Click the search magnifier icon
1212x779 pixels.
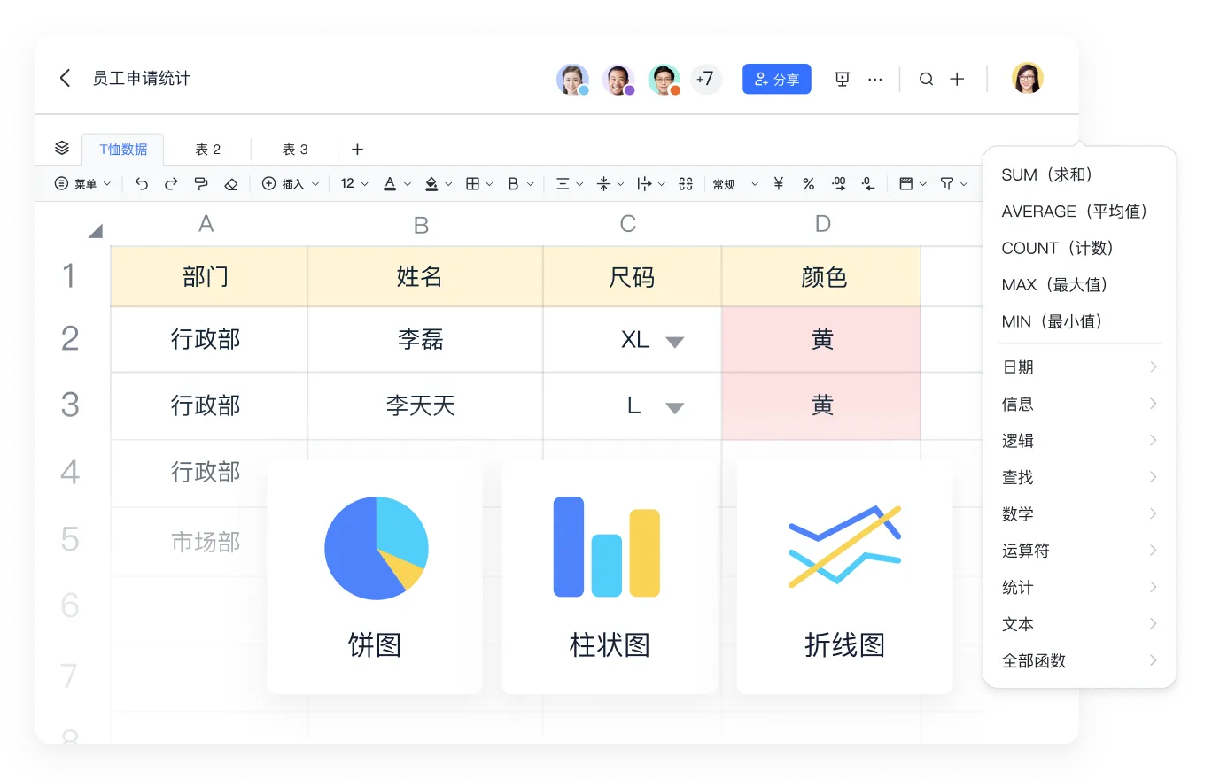tap(926, 80)
